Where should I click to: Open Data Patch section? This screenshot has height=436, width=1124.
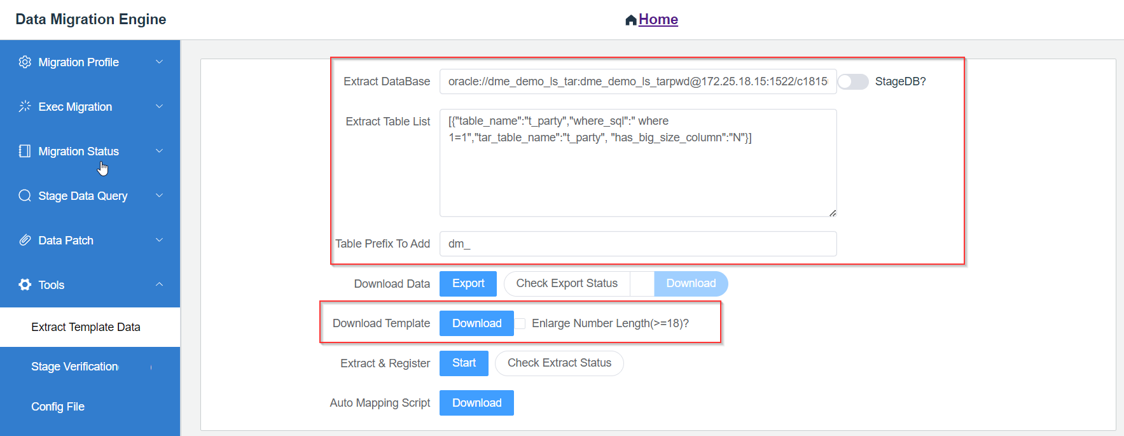pos(90,240)
